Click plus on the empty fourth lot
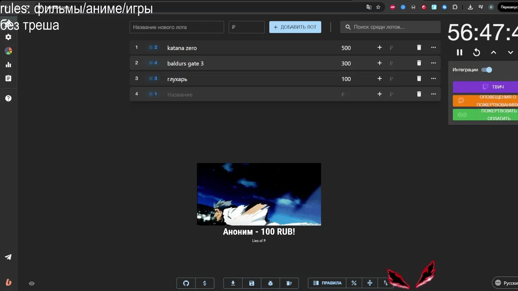The width and height of the screenshot is (518, 291). [x=380, y=94]
